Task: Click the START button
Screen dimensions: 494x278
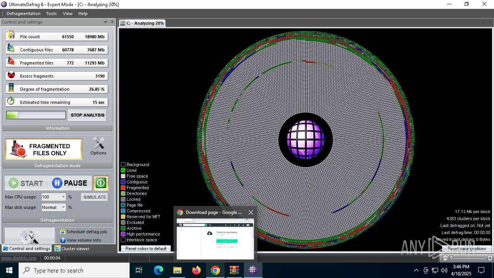Action: (26, 183)
